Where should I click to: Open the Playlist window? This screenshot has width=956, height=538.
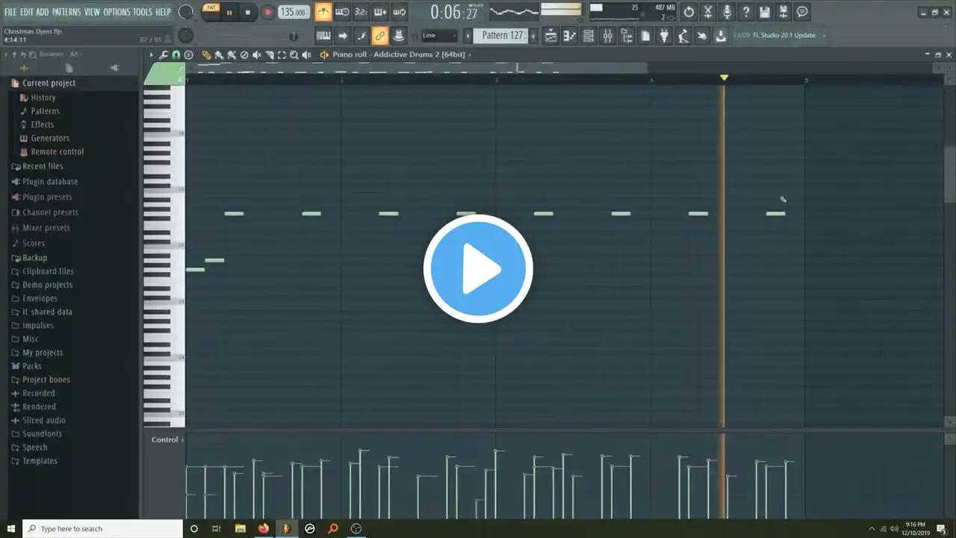551,35
